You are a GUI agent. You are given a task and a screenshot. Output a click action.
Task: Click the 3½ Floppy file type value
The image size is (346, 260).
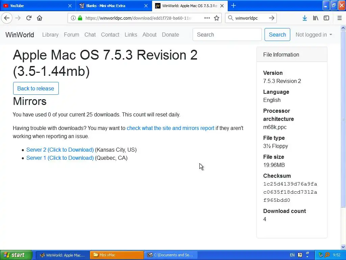pos(275,146)
